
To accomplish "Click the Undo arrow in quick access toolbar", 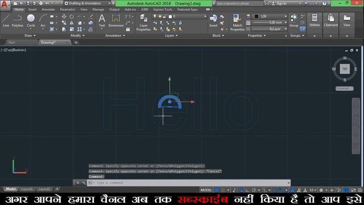I will coord(47,3).
